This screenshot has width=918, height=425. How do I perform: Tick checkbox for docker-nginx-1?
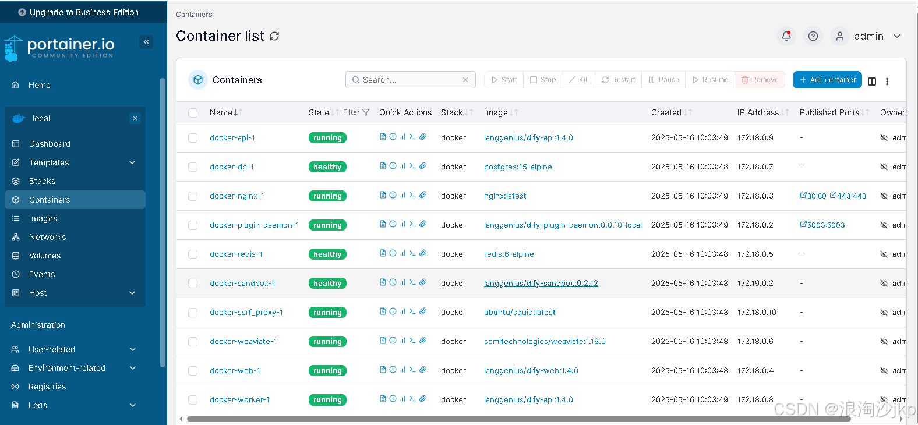pyautogui.click(x=193, y=196)
